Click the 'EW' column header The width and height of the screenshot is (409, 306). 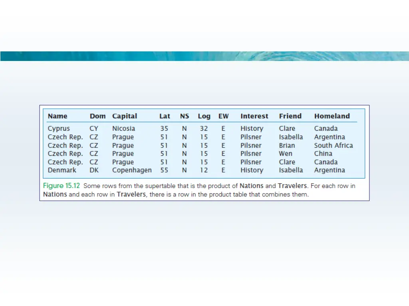[x=224, y=116]
